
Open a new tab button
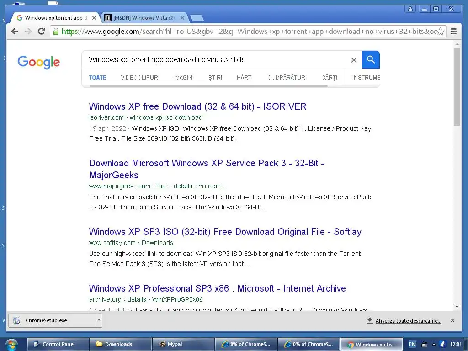click(x=197, y=18)
